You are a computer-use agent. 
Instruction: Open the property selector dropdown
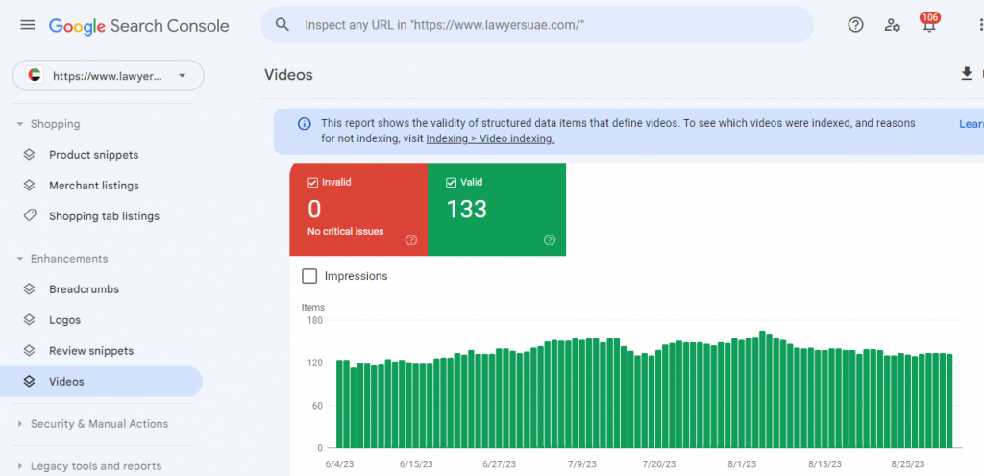click(x=109, y=76)
